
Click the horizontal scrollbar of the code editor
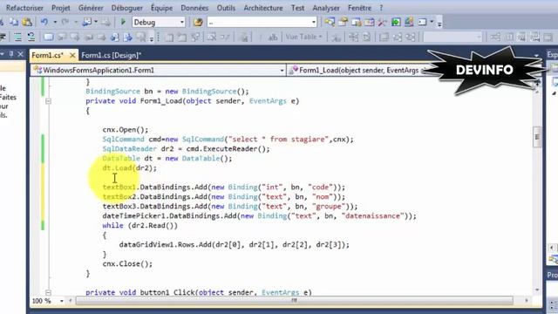(x=294, y=301)
